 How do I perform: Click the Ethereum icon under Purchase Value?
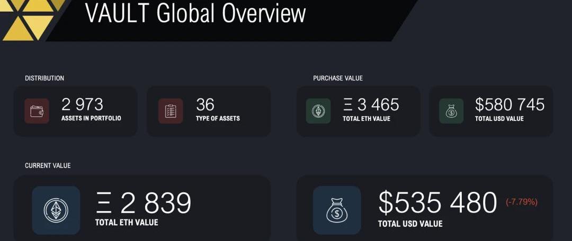pos(318,111)
